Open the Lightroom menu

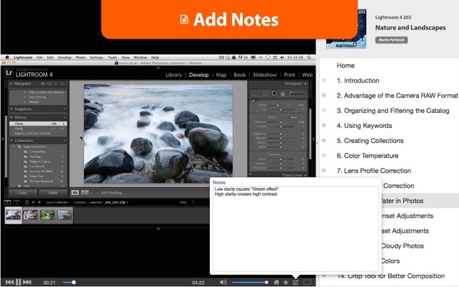click(x=23, y=57)
